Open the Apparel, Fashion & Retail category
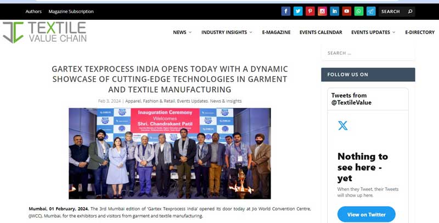 click(150, 101)
